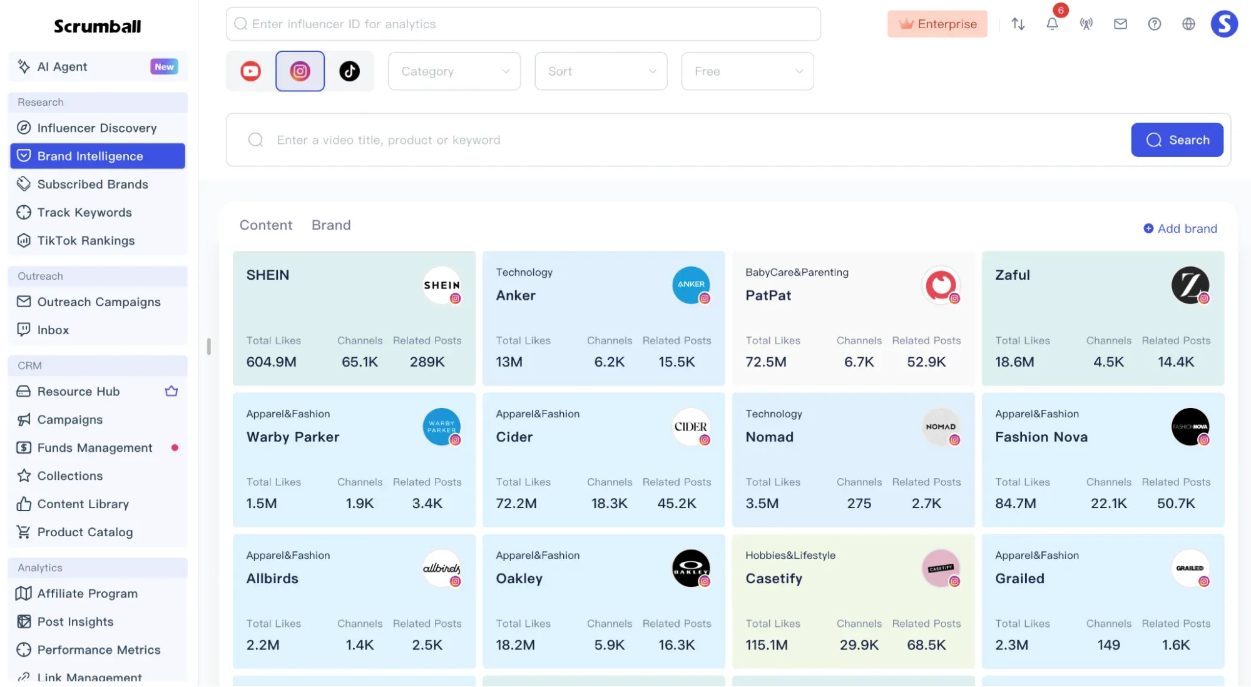Screen dimensions: 1251x687
Task: Click Cider related posts 45.2K
Action: click(x=677, y=503)
